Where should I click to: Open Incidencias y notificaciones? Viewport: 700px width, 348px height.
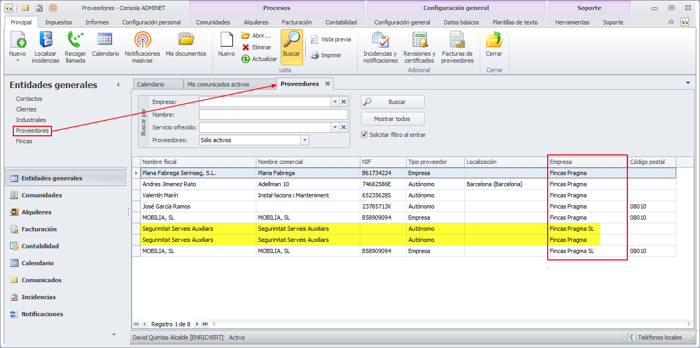[380, 40]
